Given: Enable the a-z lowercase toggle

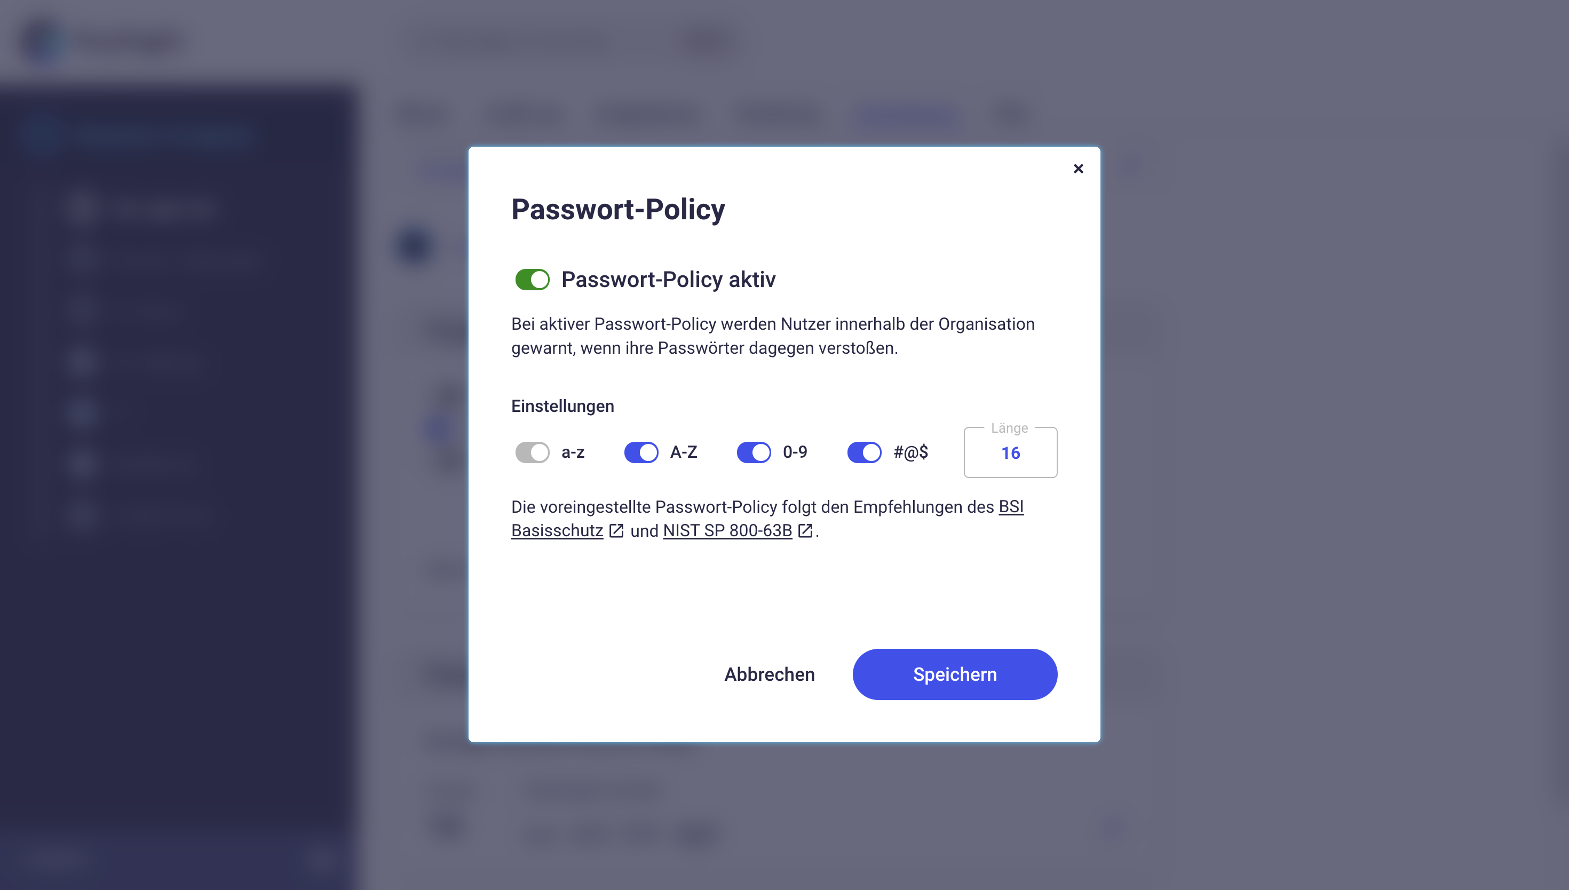Looking at the screenshot, I should pos(532,452).
